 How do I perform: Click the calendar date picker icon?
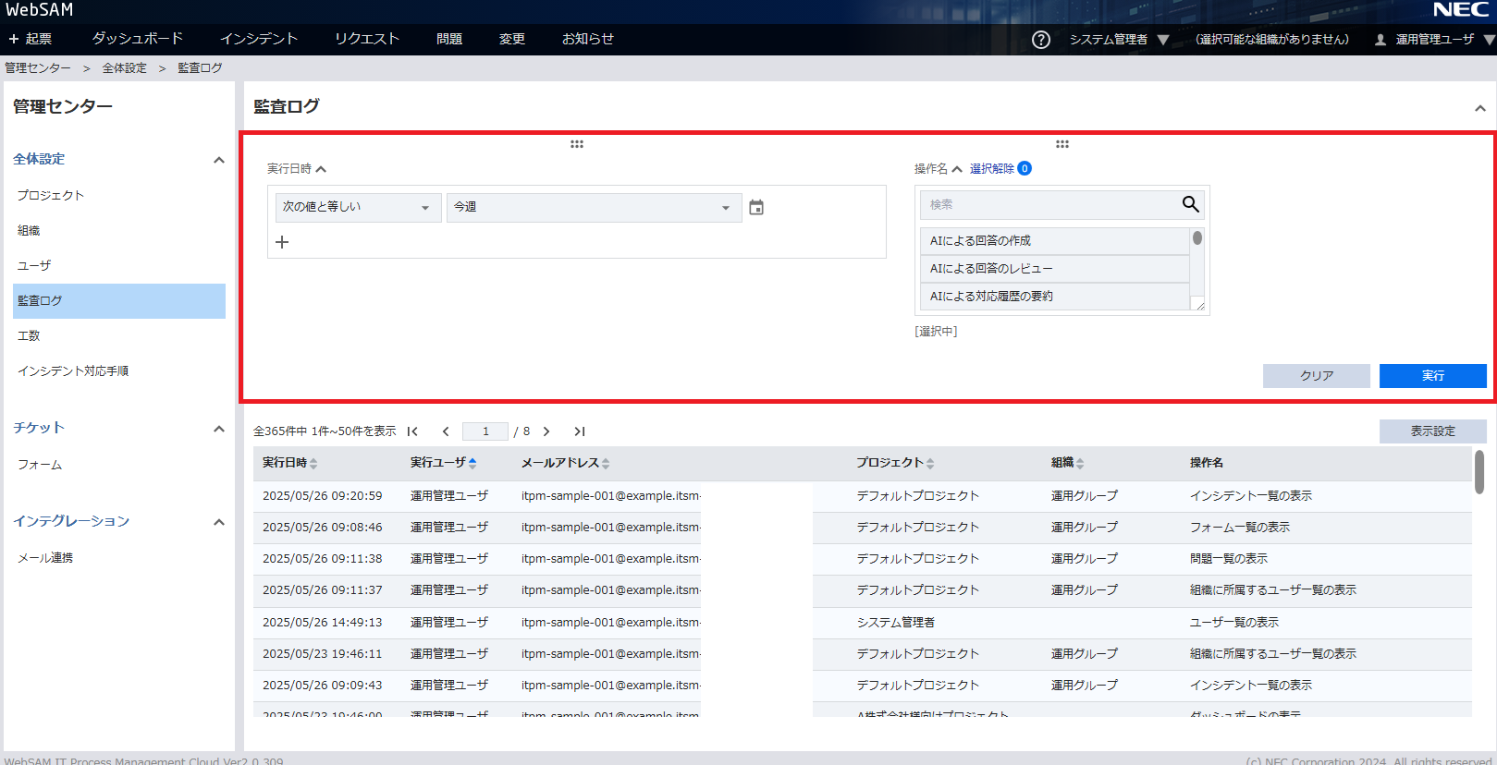[756, 208]
